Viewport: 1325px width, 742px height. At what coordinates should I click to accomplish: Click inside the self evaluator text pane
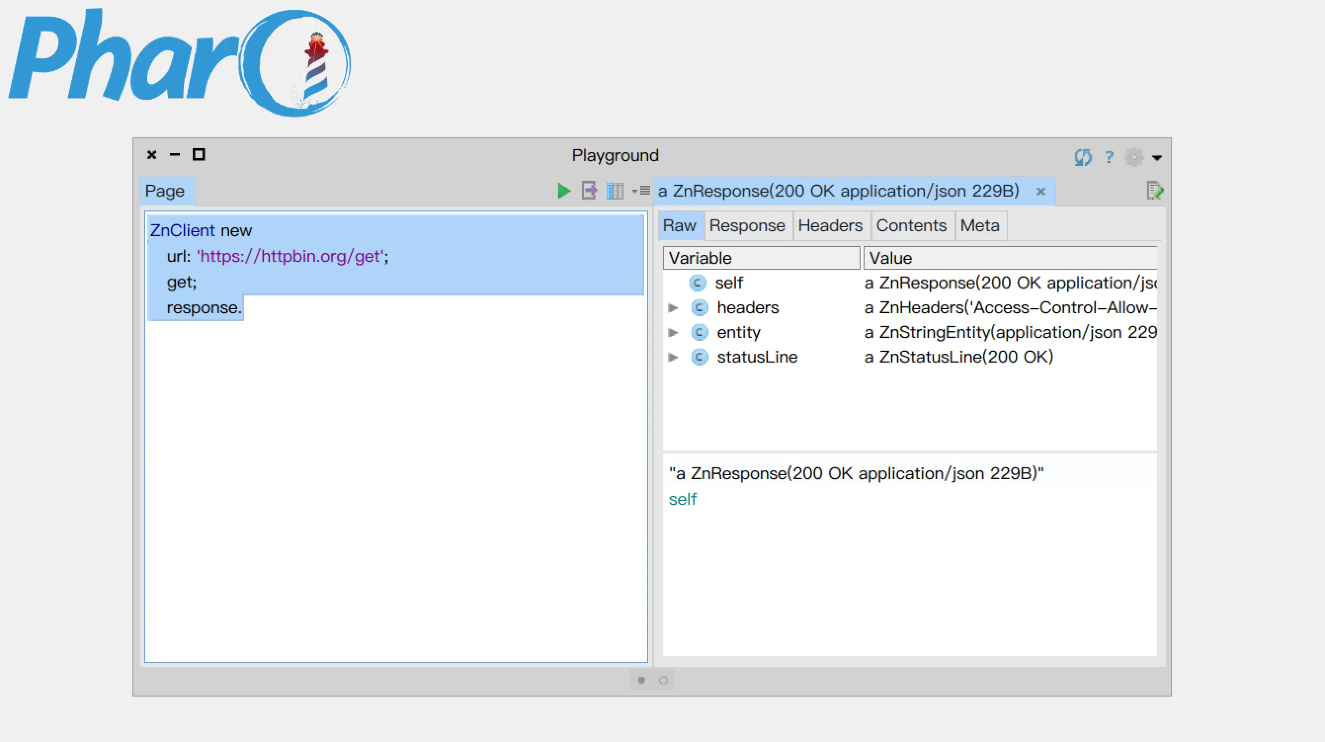pos(905,566)
